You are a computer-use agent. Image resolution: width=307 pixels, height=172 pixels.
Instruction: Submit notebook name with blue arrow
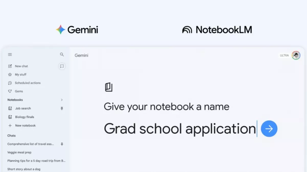pos(269,129)
